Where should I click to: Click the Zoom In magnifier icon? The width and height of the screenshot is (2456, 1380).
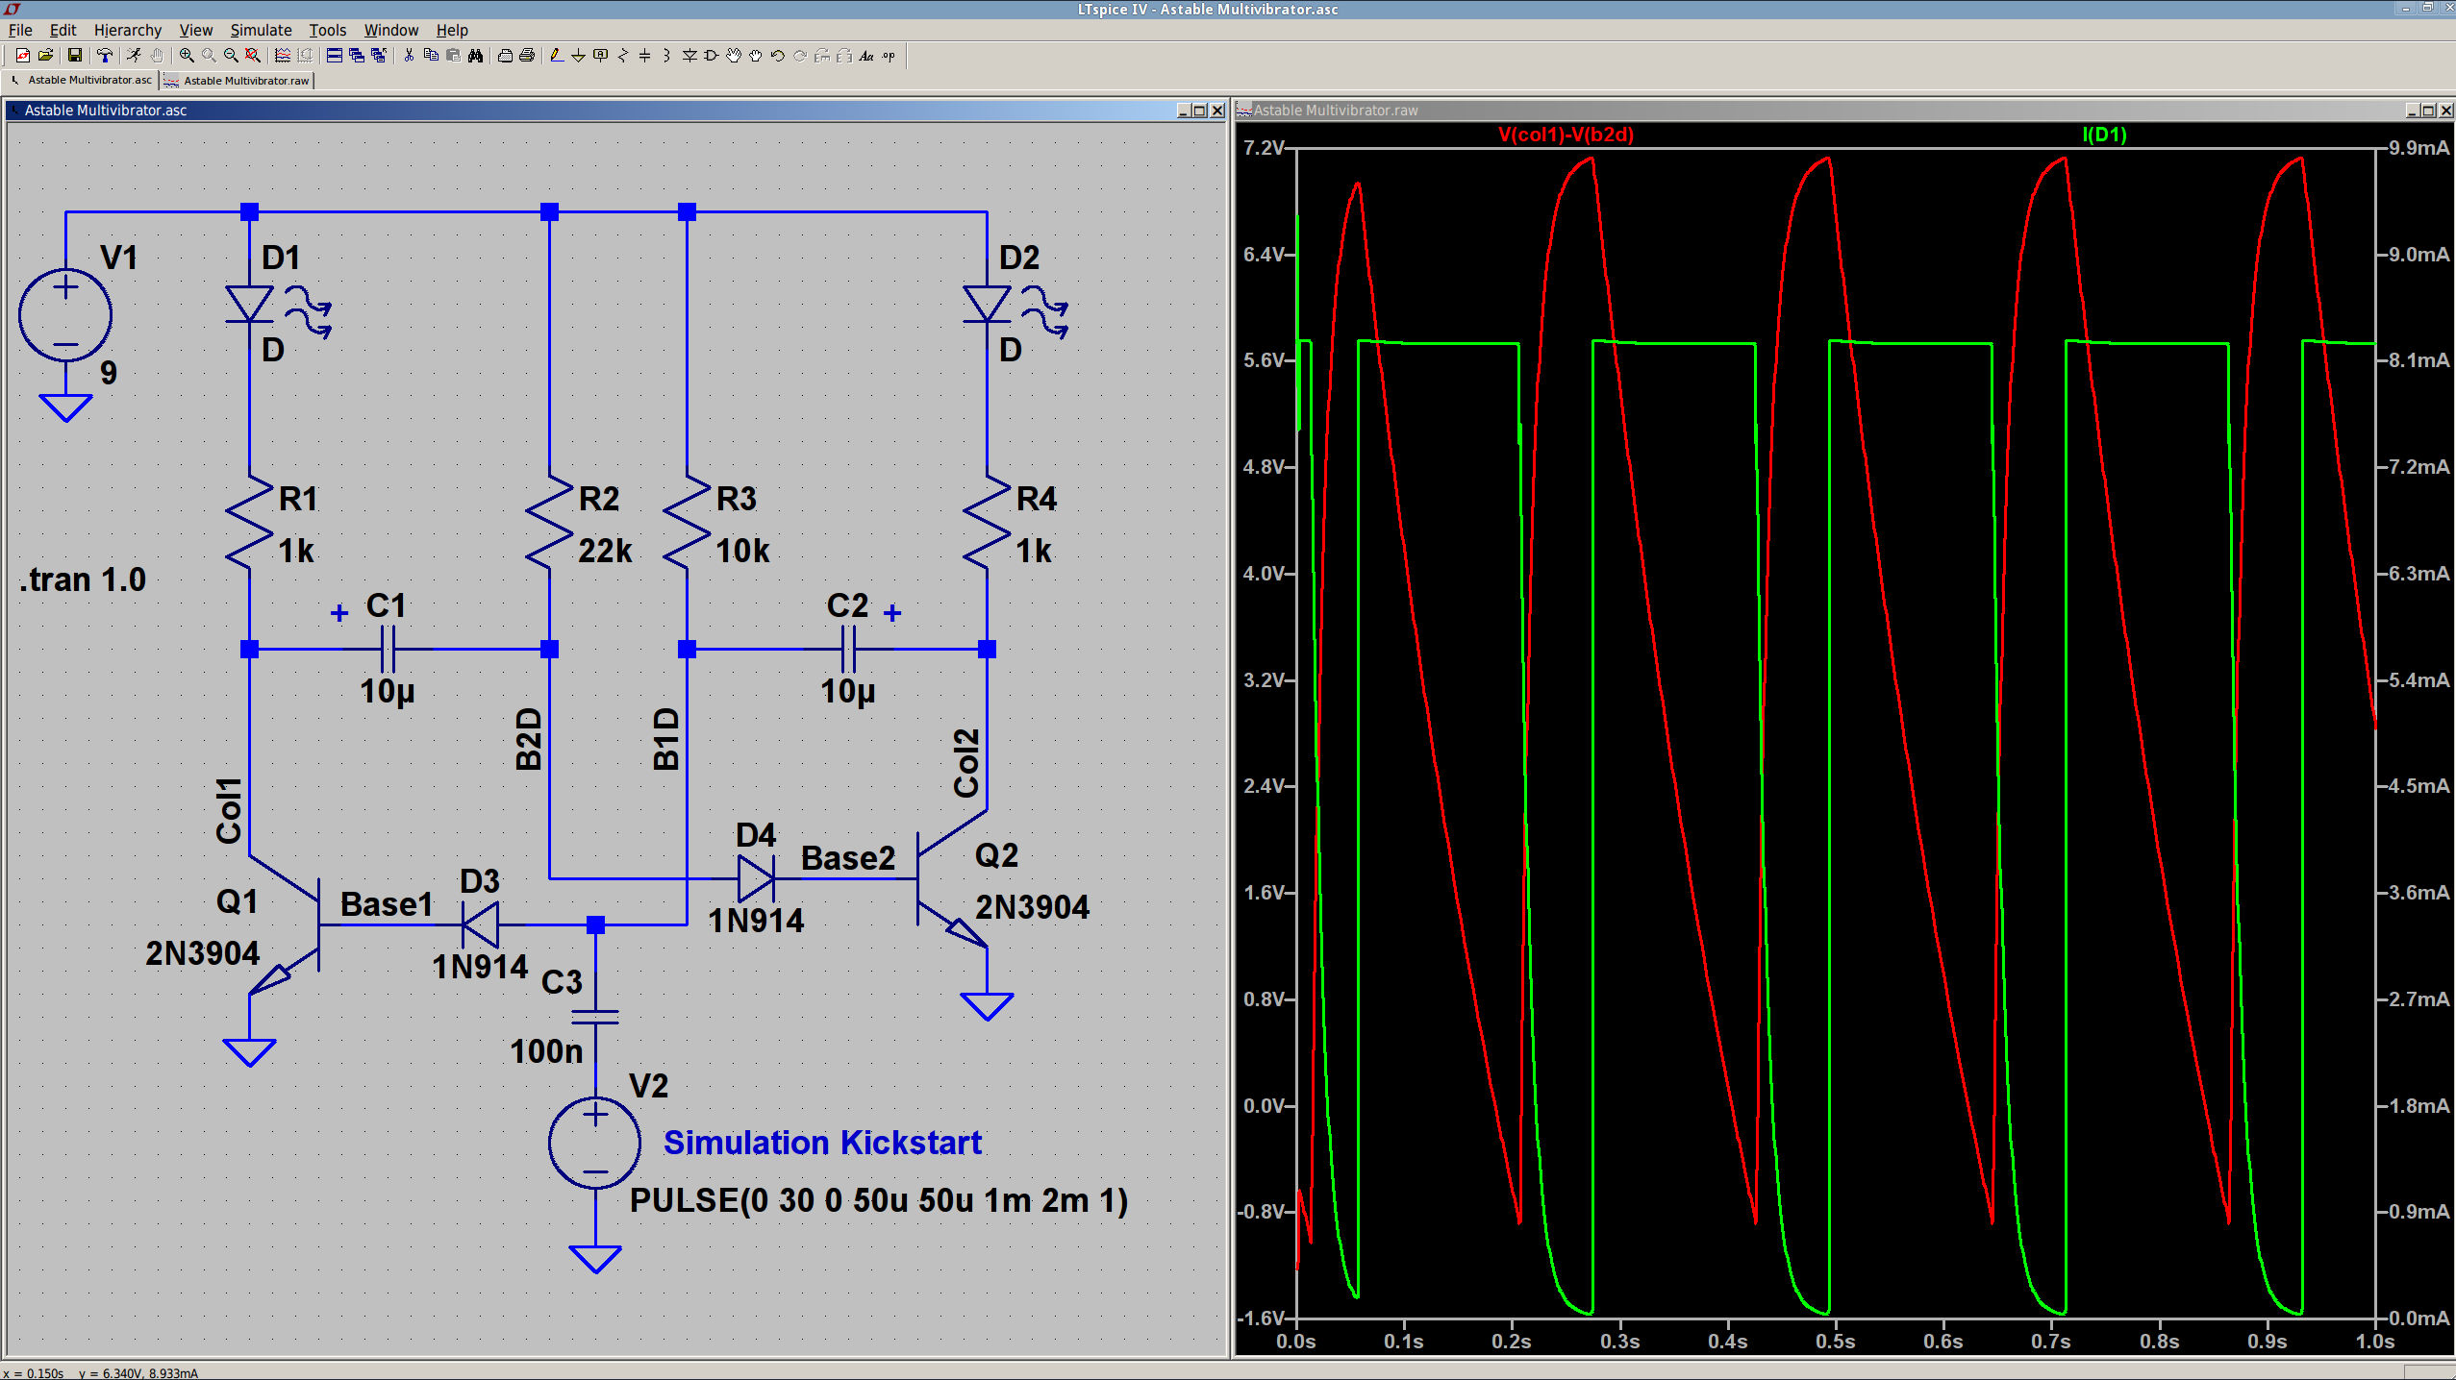pos(187,56)
